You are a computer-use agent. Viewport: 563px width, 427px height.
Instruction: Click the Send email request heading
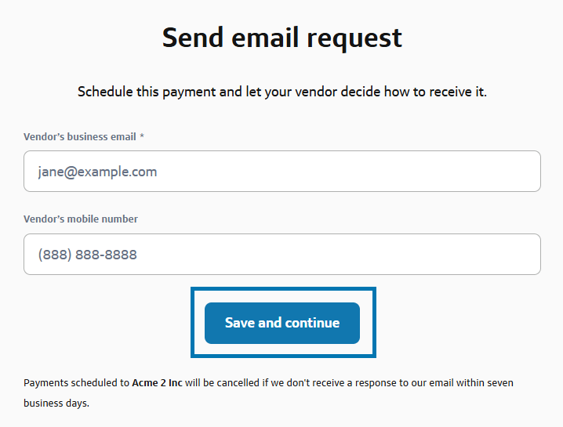tap(282, 38)
